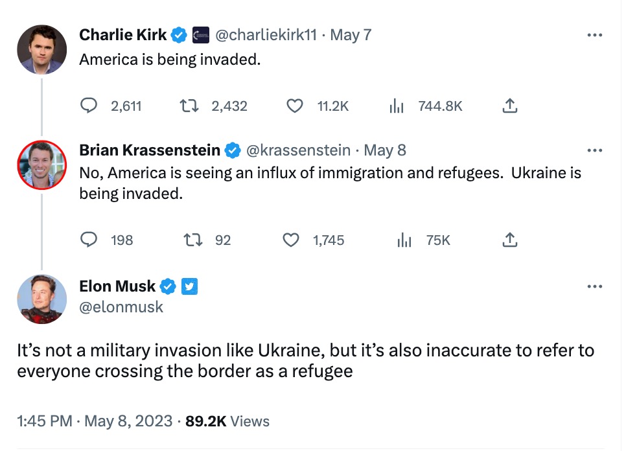Open Brian Krassenstein's avatar
This screenshot has height=451, width=626.
pos(41,165)
